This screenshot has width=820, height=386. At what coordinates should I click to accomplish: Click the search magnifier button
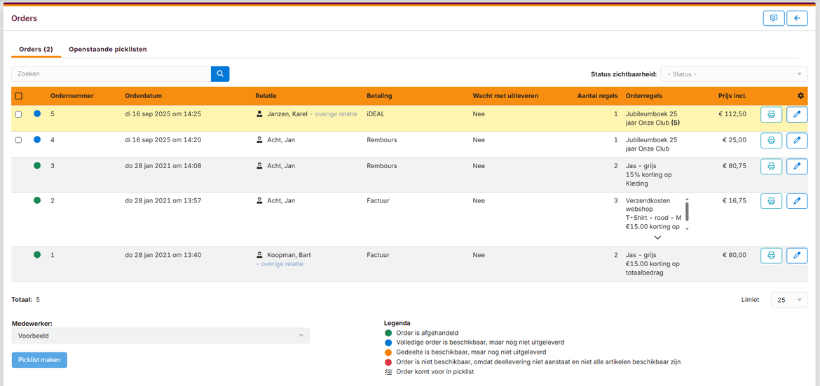220,74
